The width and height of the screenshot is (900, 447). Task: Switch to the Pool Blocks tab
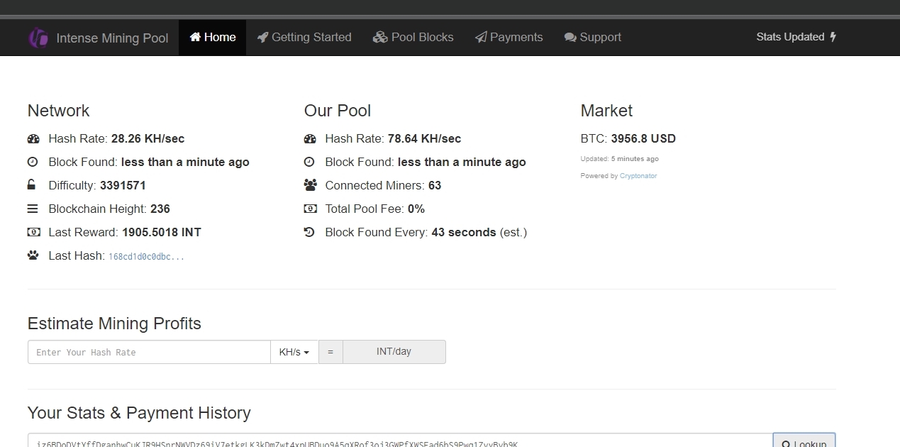point(413,38)
